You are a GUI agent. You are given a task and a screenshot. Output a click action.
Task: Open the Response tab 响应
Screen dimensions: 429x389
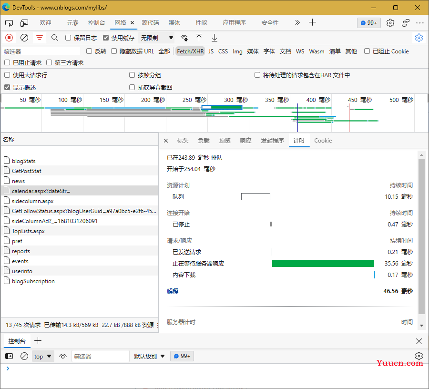click(x=245, y=141)
